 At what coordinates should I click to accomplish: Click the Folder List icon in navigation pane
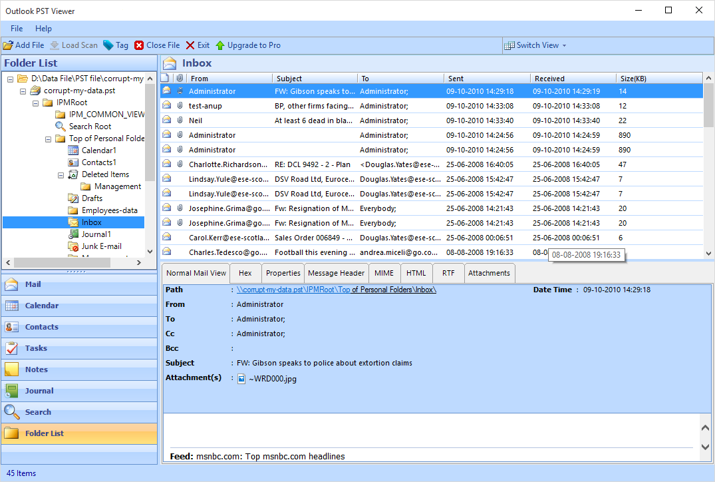pos(12,433)
